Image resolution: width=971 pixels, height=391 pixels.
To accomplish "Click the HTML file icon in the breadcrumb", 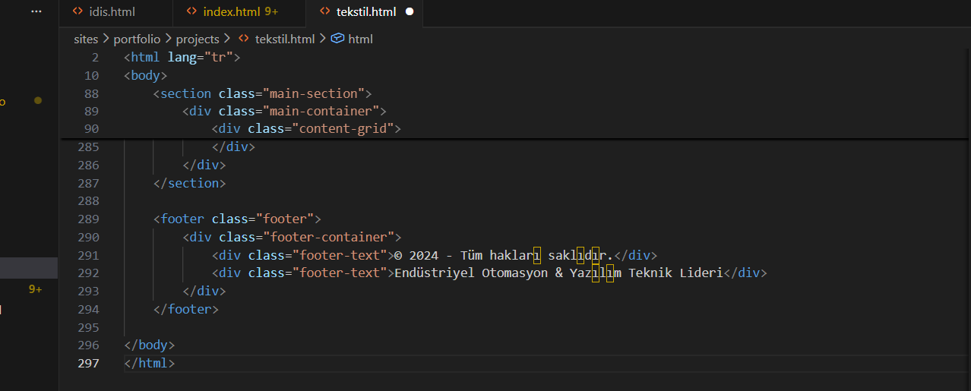I will (244, 39).
